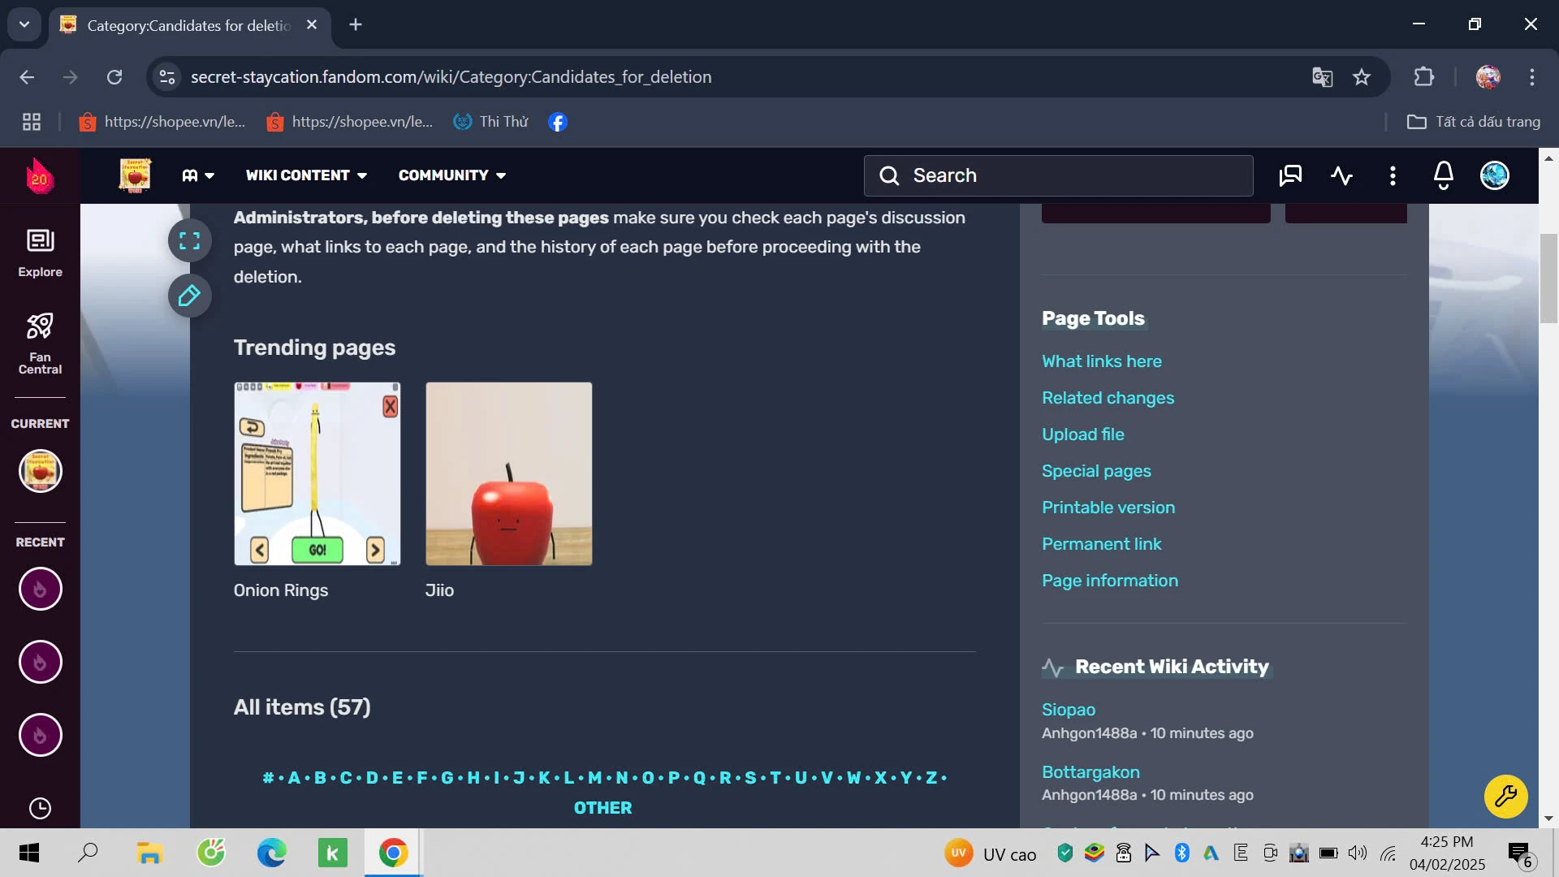This screenshot has width=1559, height=877.
Task: Open the wiki discussions icon
Action: tap(1290, 175)
